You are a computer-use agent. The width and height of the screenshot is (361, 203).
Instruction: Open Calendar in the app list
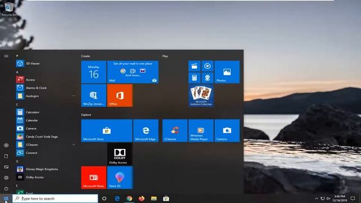(x=45, y=120)
